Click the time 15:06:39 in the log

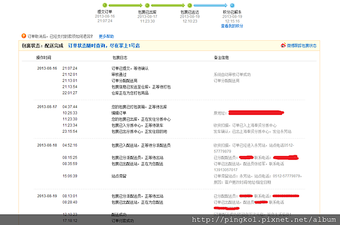pos(70,176)
